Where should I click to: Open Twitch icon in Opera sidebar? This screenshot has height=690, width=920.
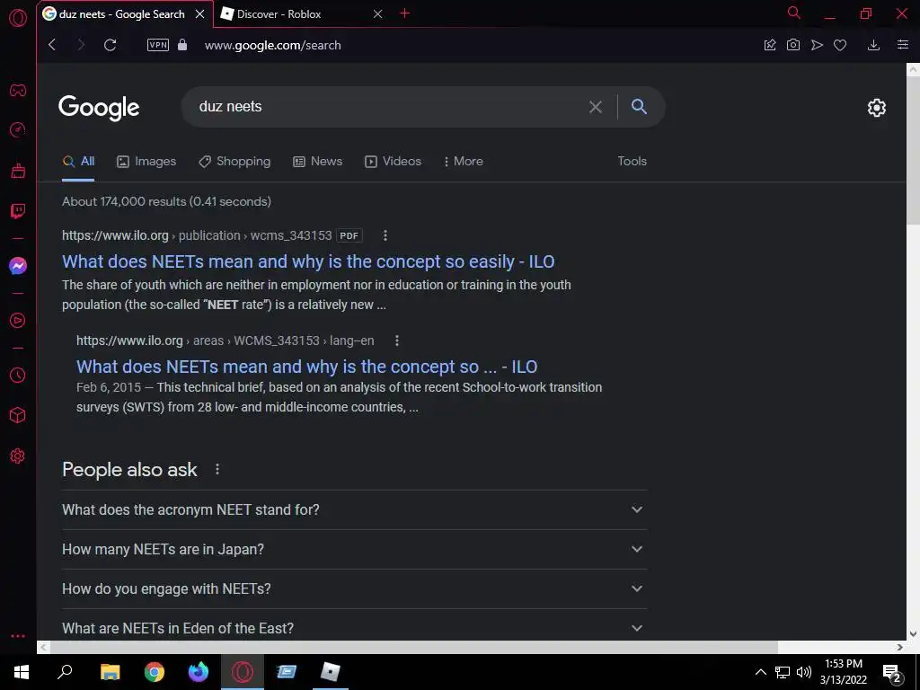(x=18, y=210)
